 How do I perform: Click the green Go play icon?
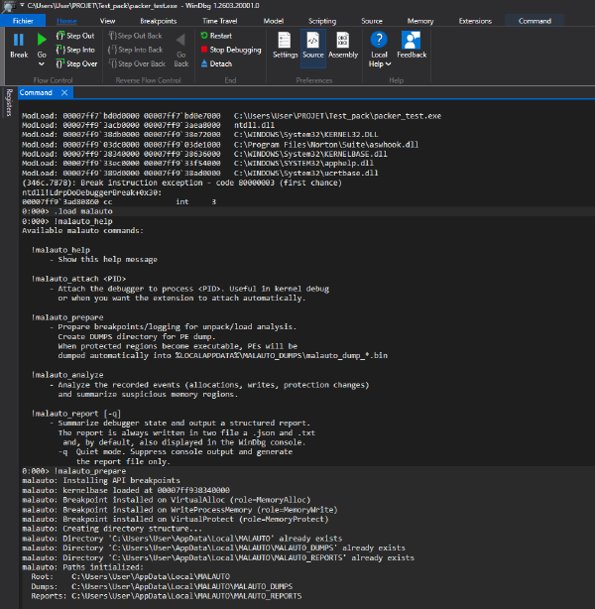[x=42, y=40]
